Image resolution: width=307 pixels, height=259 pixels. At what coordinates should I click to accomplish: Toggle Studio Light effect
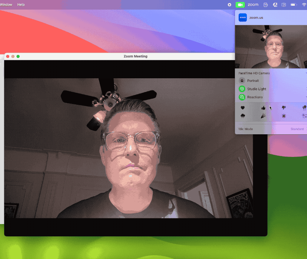pyautogui.click(x=242, y=89)
